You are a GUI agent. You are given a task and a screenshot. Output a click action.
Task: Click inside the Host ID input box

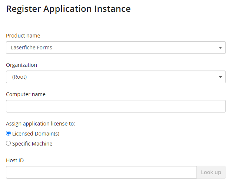click(101, 172)
